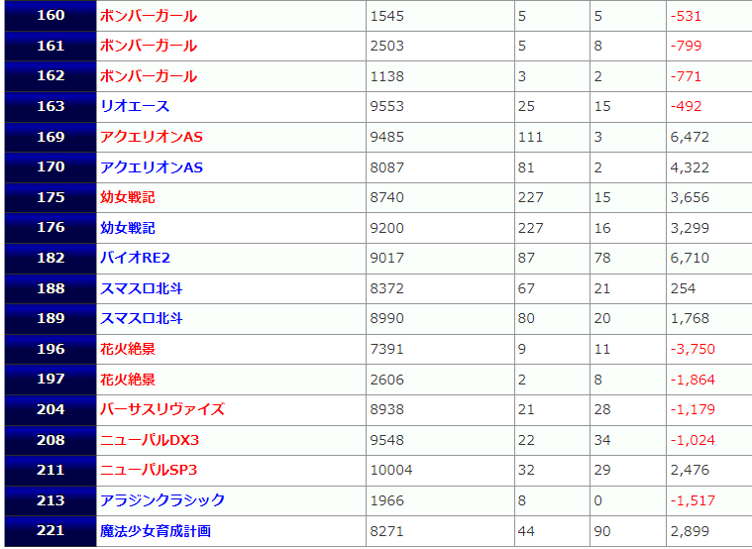Click the game count value 8087

(387, 167)
